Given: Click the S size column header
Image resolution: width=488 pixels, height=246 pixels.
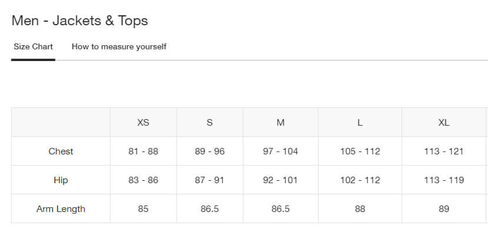Looking at the screenshot, I should pyautogui.click(x=209, y=123).
